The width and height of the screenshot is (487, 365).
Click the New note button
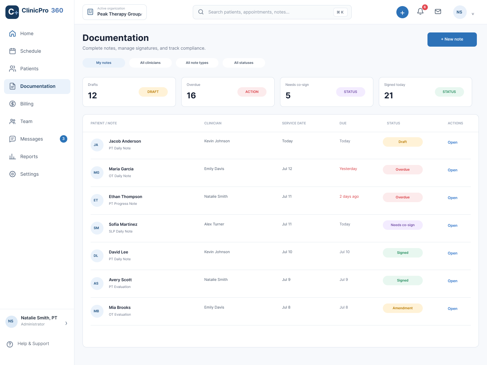click(452, 40)
